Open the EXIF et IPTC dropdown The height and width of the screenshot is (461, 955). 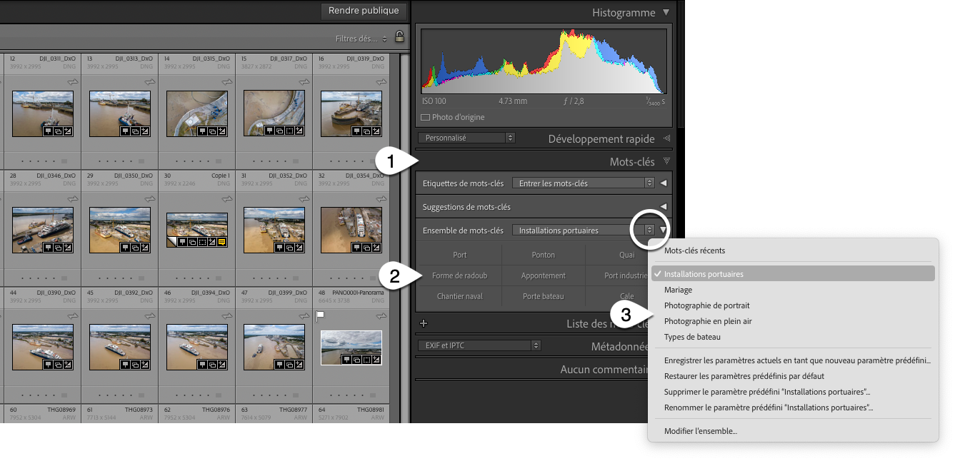pyautogui.click(x=479, y=345)
